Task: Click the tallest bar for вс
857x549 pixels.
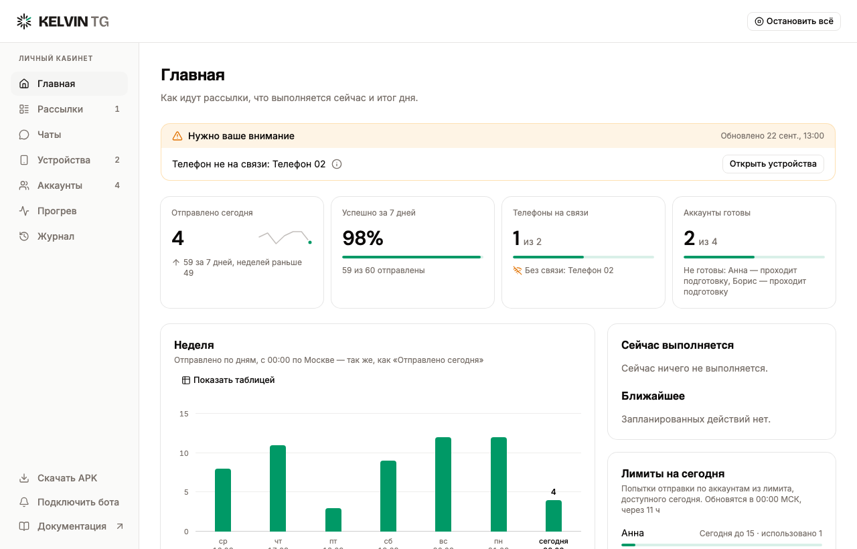Action: tap(443, 485)
